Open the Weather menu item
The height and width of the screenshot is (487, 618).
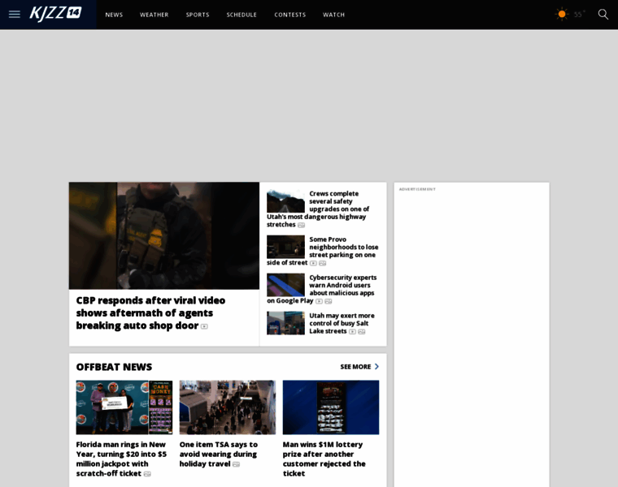point(154,15)
